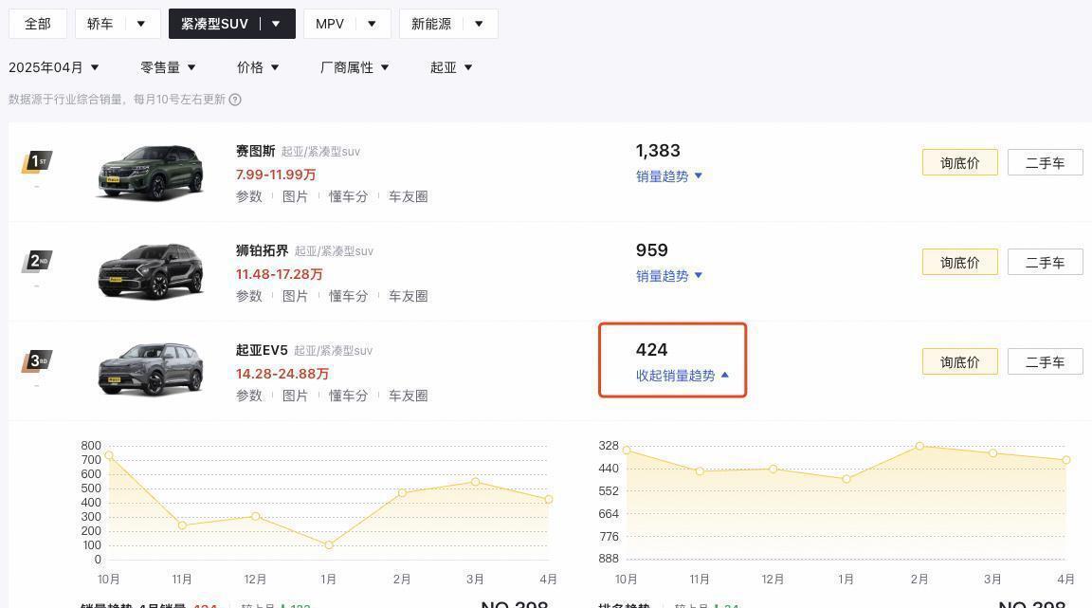Switch to the MPV category tab
1092x608 pixels.
330,24
